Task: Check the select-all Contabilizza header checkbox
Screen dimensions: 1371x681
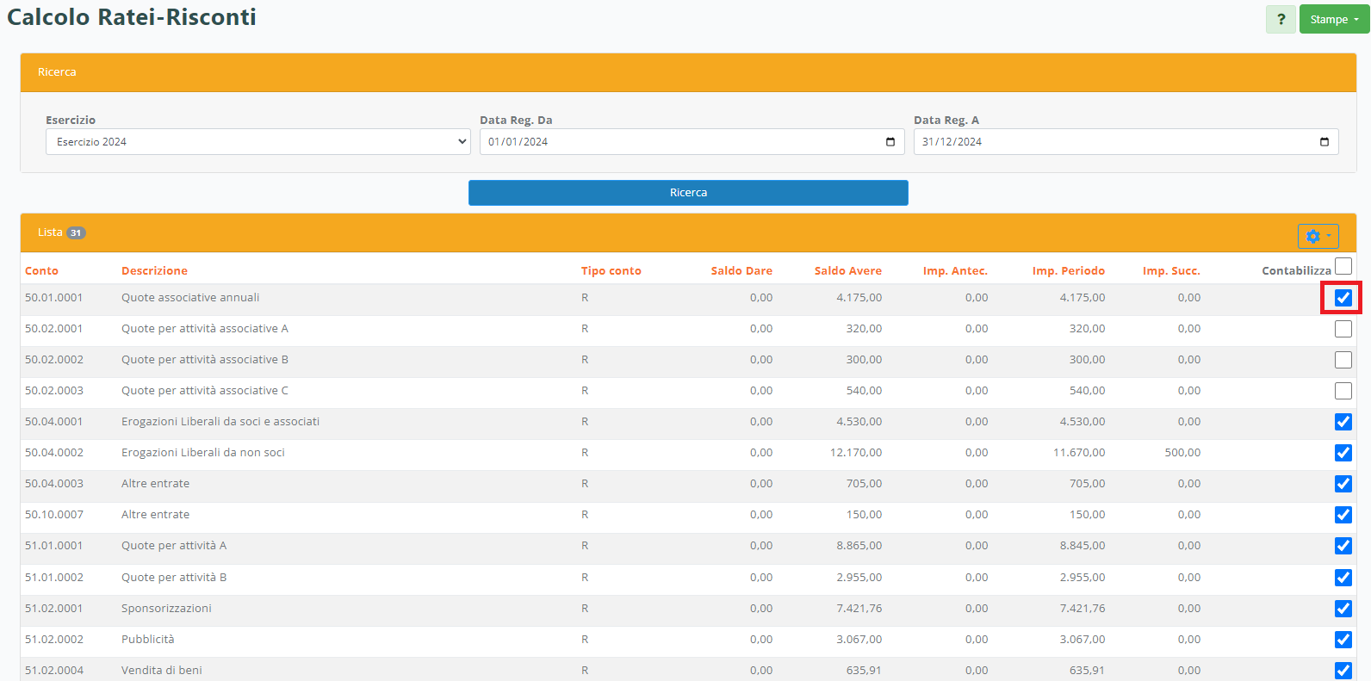Action: click(x=1343, y=267)
